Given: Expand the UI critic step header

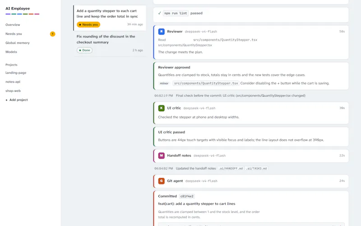Looking at the screenshot, I should click(251, 108).
